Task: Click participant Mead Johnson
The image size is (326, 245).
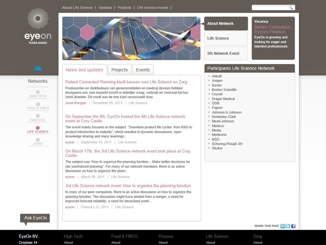Action: [x=223, y=121]
